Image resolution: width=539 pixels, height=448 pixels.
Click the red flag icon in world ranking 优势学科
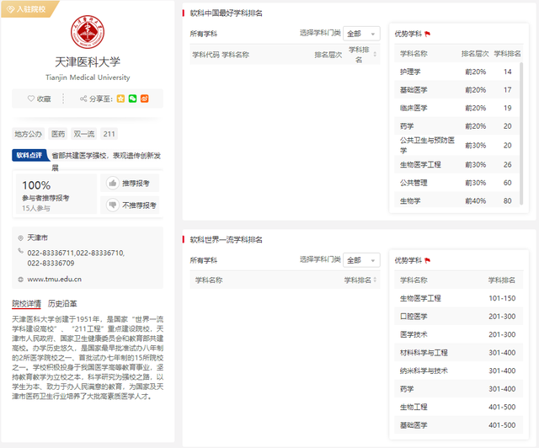point(427,260)
